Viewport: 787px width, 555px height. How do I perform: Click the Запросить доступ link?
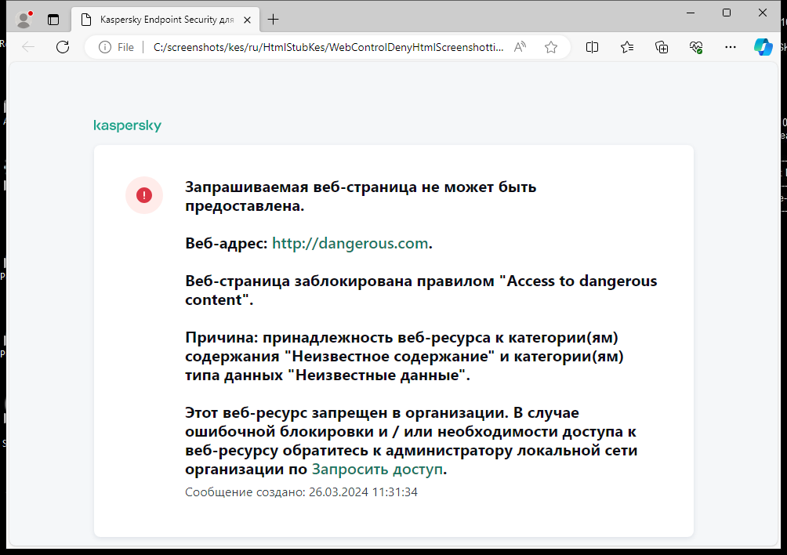378,470
